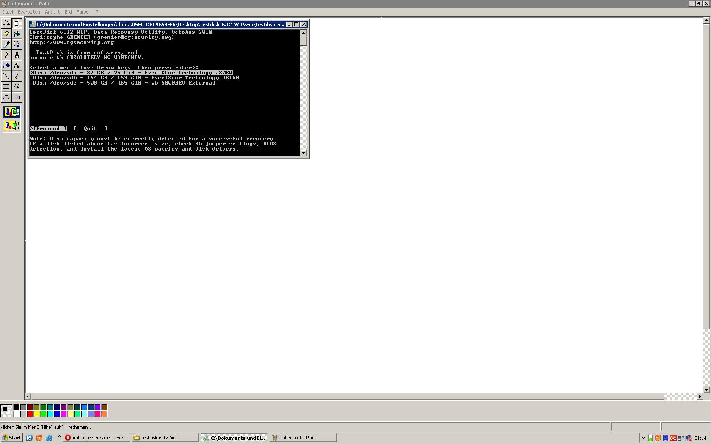Image resolution: width=711 pixels, height=444 pixels.
Task: Click the red antivirus tray icon
Action: tap(673, 438)
